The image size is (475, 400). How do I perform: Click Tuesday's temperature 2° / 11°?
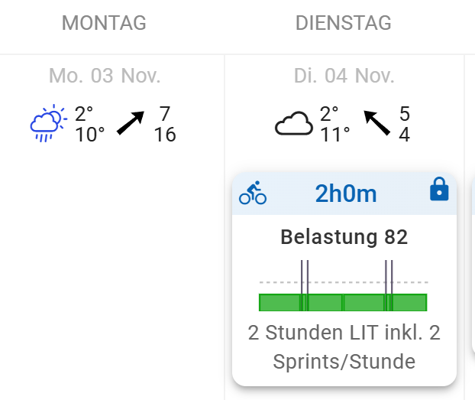pos(335,125)
